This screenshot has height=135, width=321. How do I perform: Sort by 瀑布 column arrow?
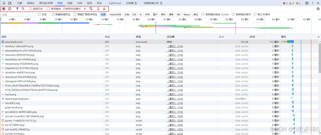coord(318,37)
